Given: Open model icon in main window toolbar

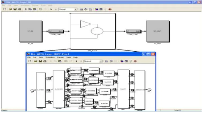Looking at the screenshot, I should [x=10, y=9].
